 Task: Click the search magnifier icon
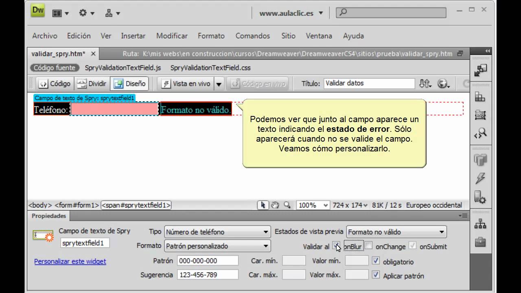point(343,13)
